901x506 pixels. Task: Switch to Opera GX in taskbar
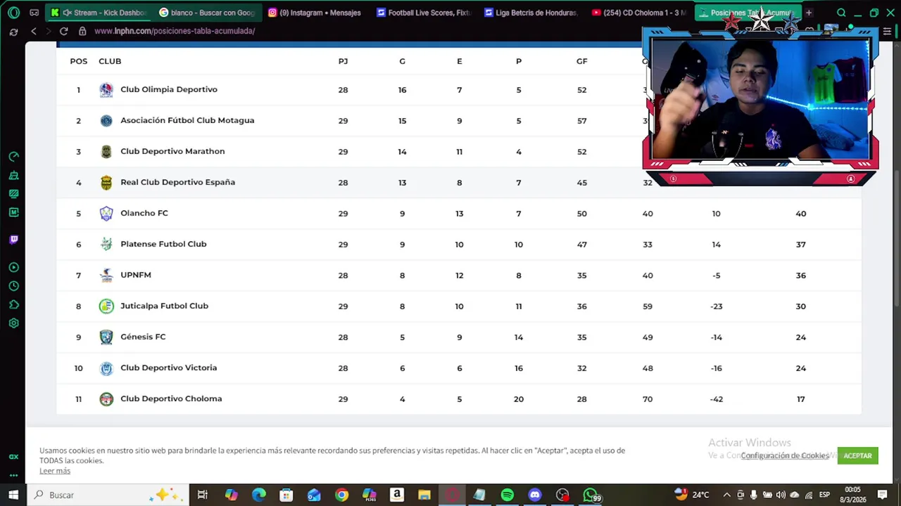point(452,495)
